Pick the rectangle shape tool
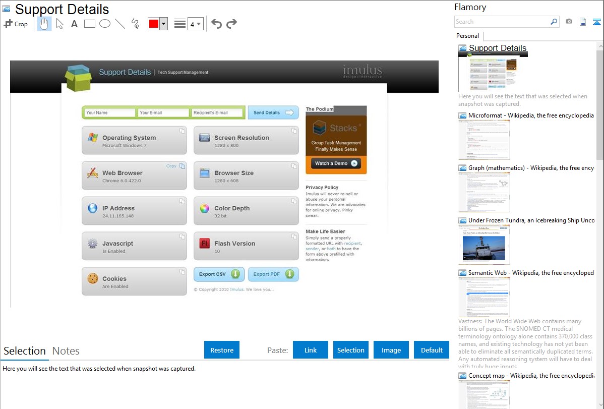 coord(89,24)
